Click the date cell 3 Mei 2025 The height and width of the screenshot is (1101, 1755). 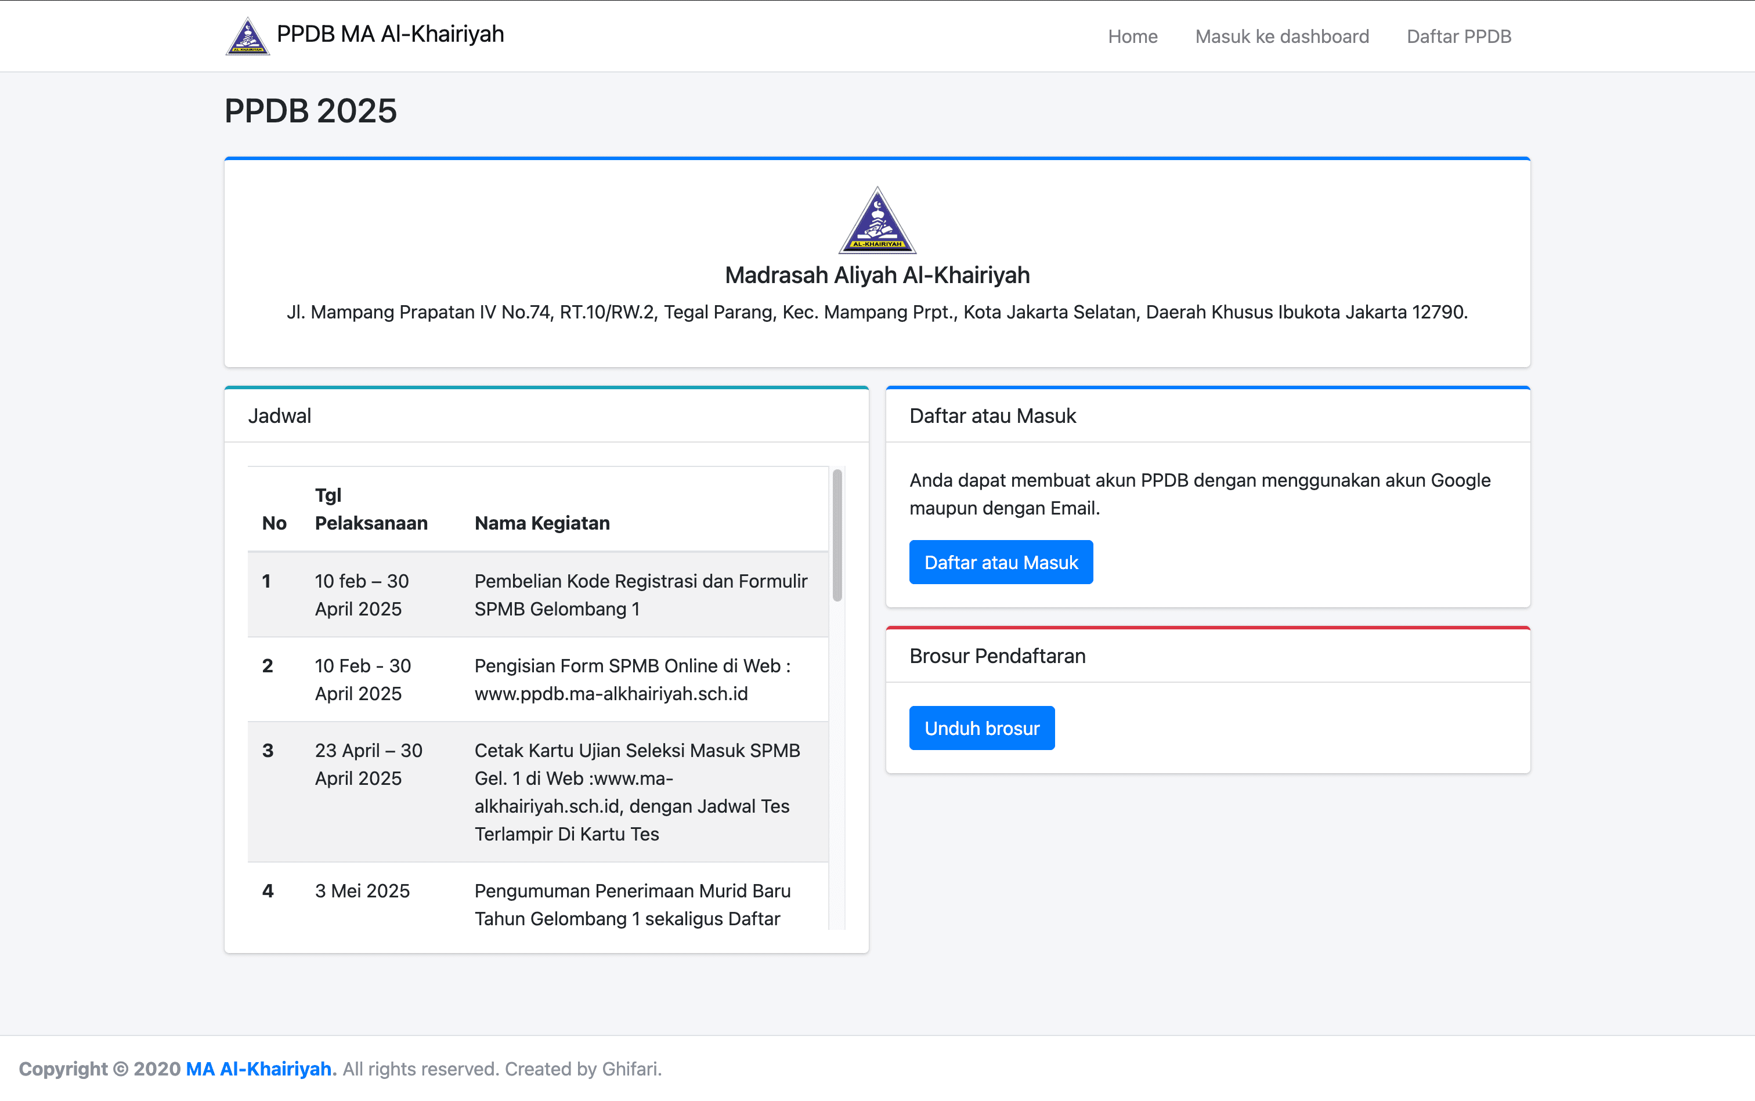pyautogui.click(x=362, y=890)
